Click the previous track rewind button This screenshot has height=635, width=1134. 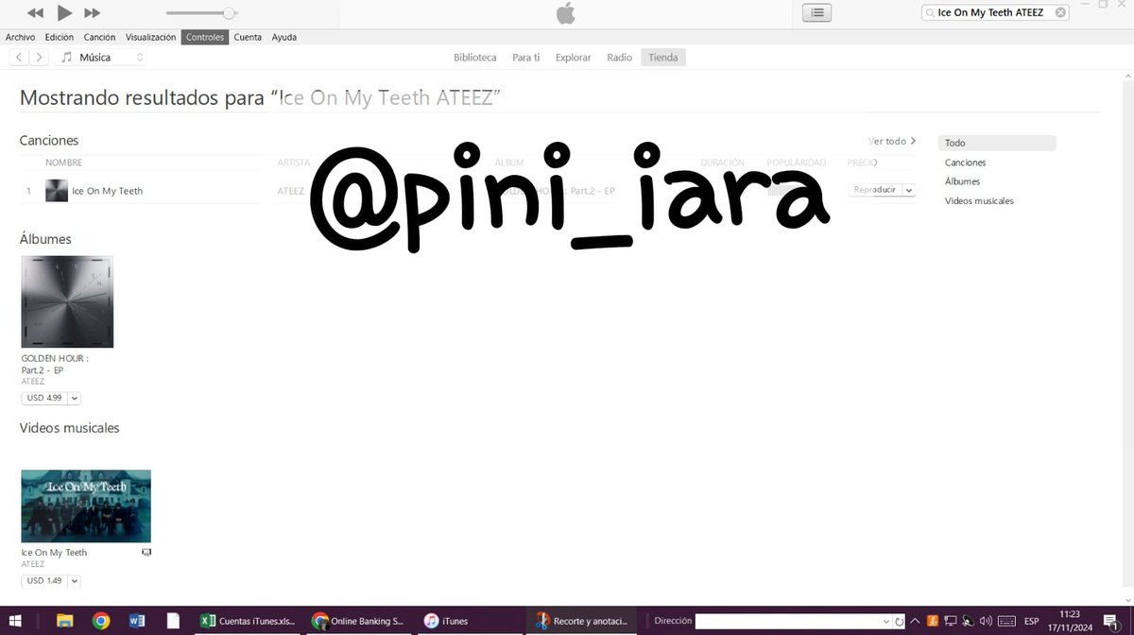coord(35,13)
